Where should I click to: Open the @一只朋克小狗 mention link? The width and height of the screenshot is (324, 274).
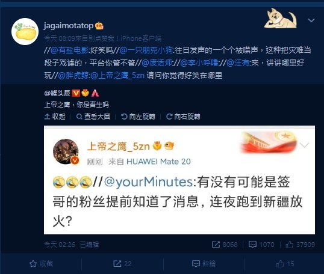coord(146,50)
